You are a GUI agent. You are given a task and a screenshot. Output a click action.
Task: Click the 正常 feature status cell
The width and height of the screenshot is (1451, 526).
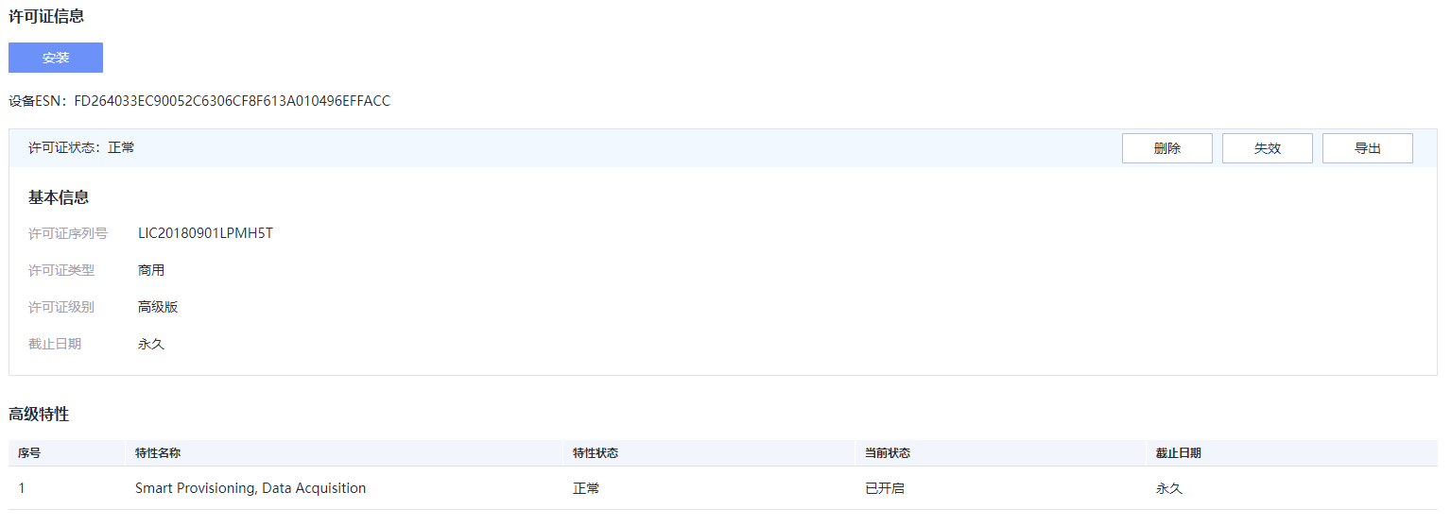coord(586,488)
